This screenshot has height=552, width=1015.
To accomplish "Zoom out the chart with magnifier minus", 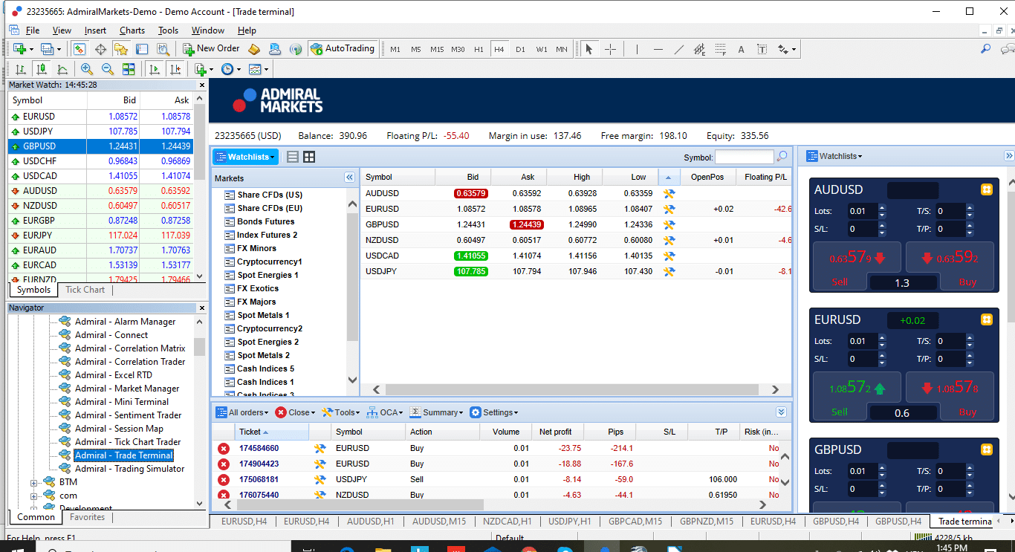I will point(108,69).
